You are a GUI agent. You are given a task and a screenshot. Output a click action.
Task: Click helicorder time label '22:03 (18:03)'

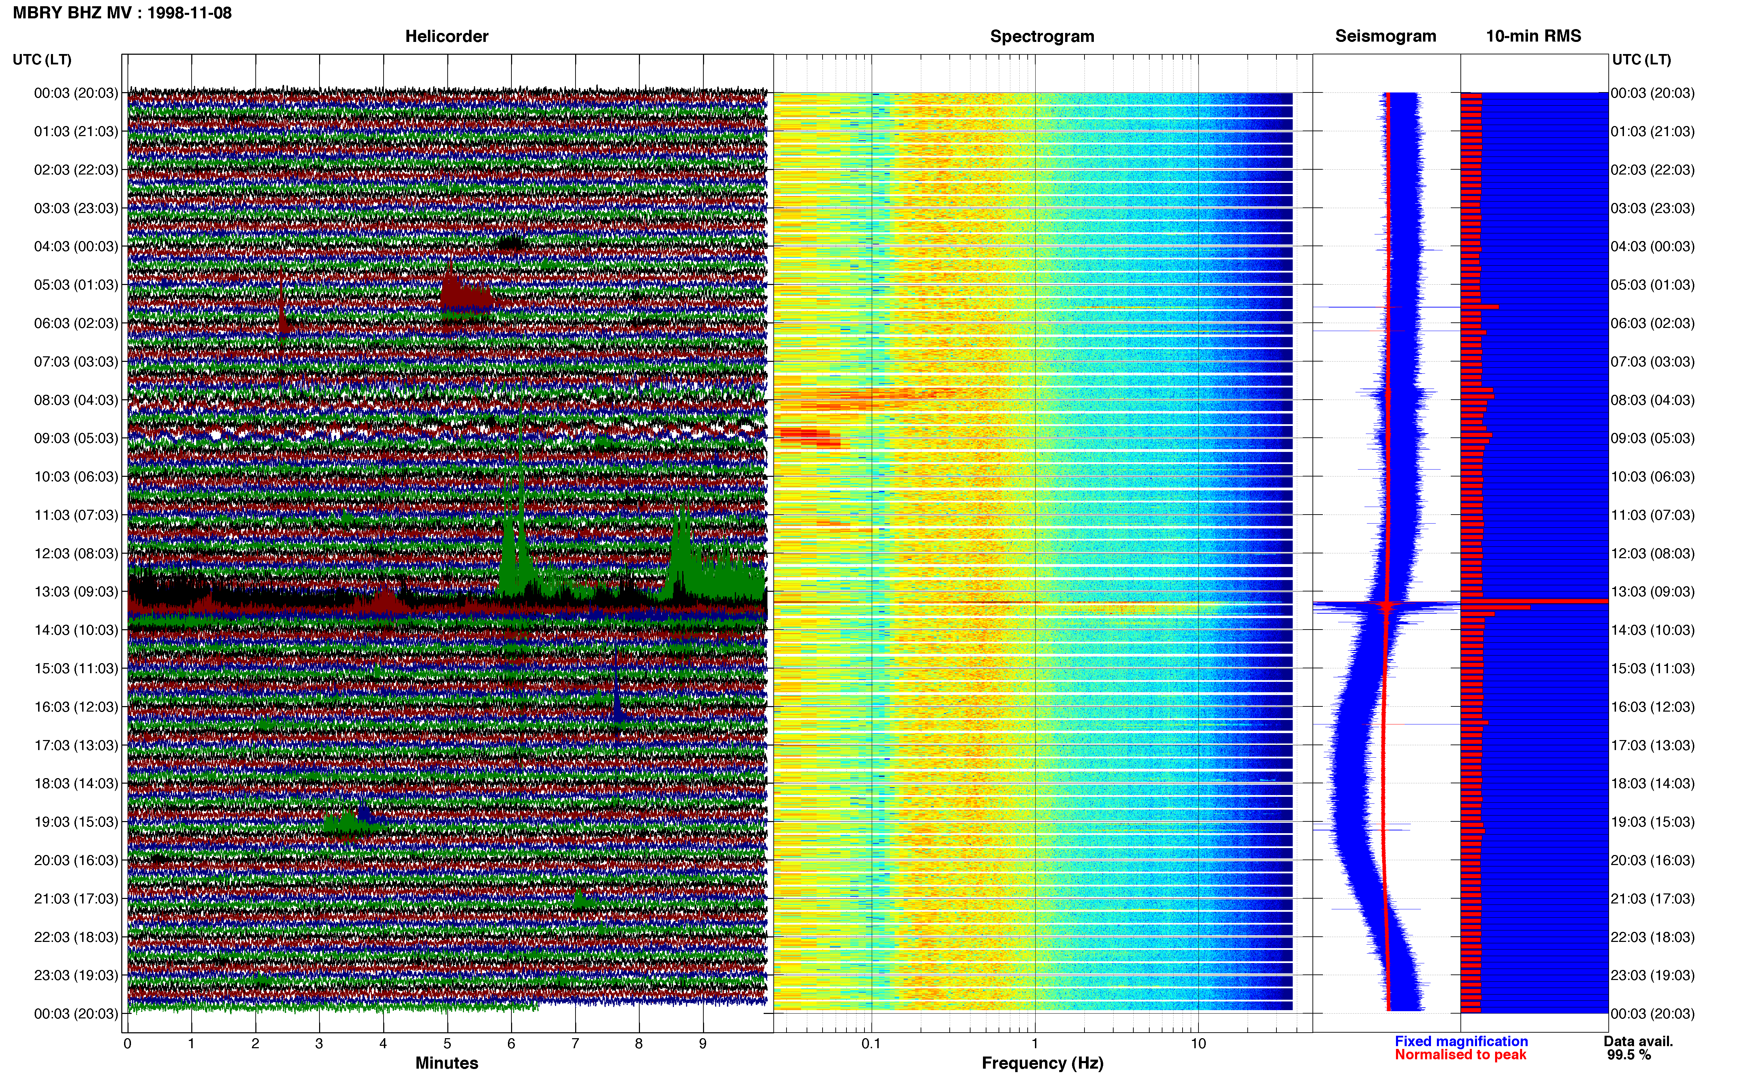click(76, 937)
